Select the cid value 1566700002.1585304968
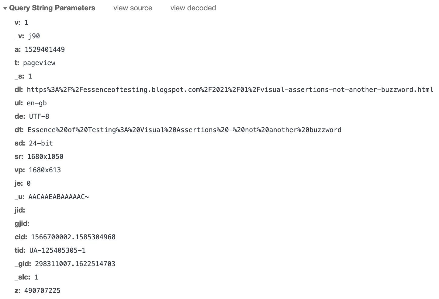 point(72,237)
